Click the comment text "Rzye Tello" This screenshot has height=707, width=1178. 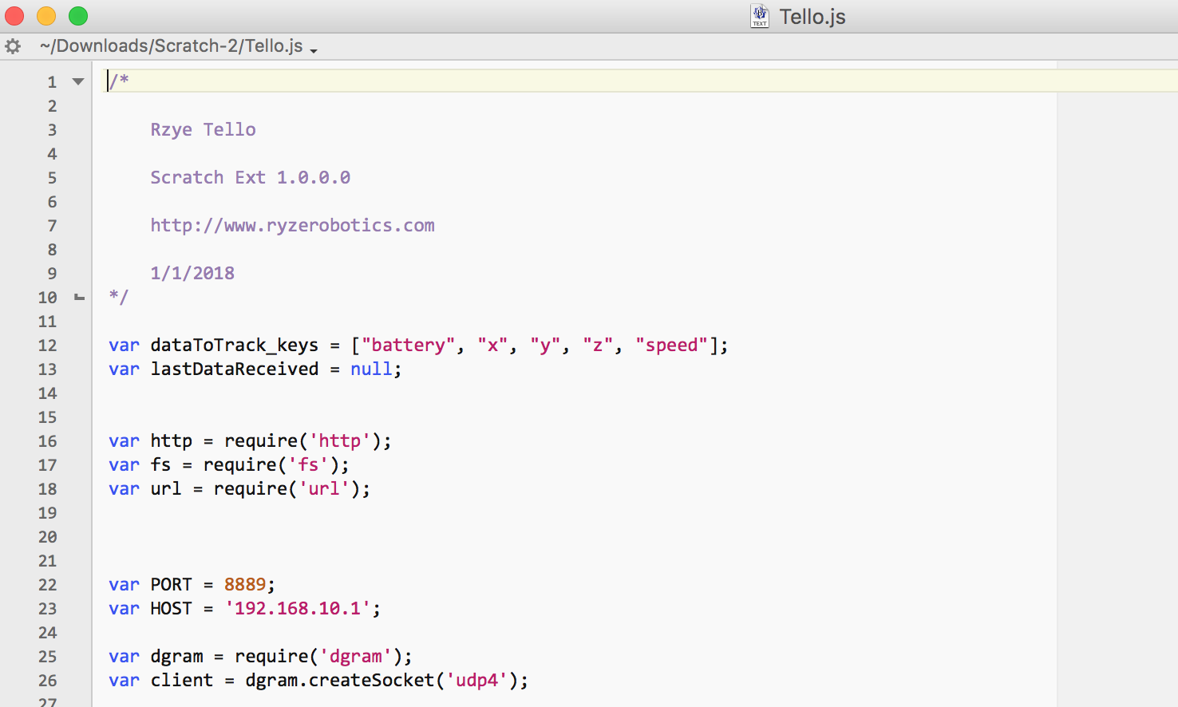tap(203, 129)
